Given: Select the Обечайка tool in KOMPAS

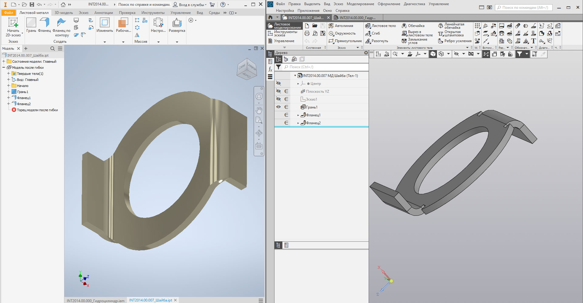Looking at the screenshot, I should [x=413, y=26].
